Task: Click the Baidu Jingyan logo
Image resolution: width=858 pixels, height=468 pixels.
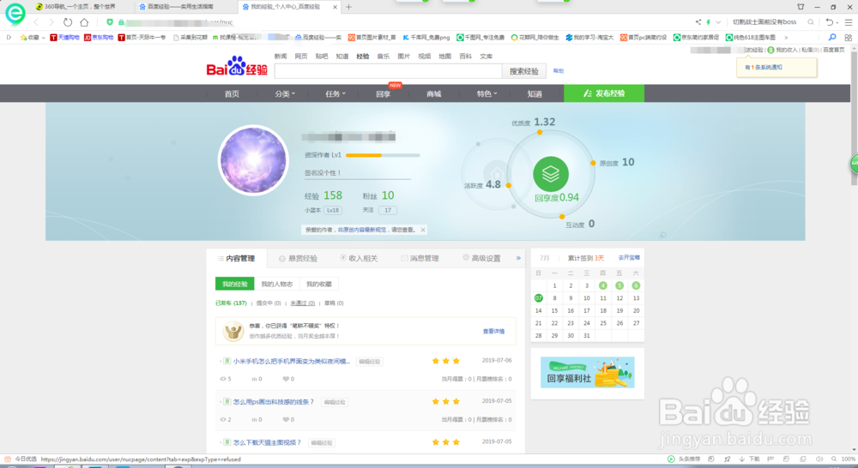Action: (237, 66)
